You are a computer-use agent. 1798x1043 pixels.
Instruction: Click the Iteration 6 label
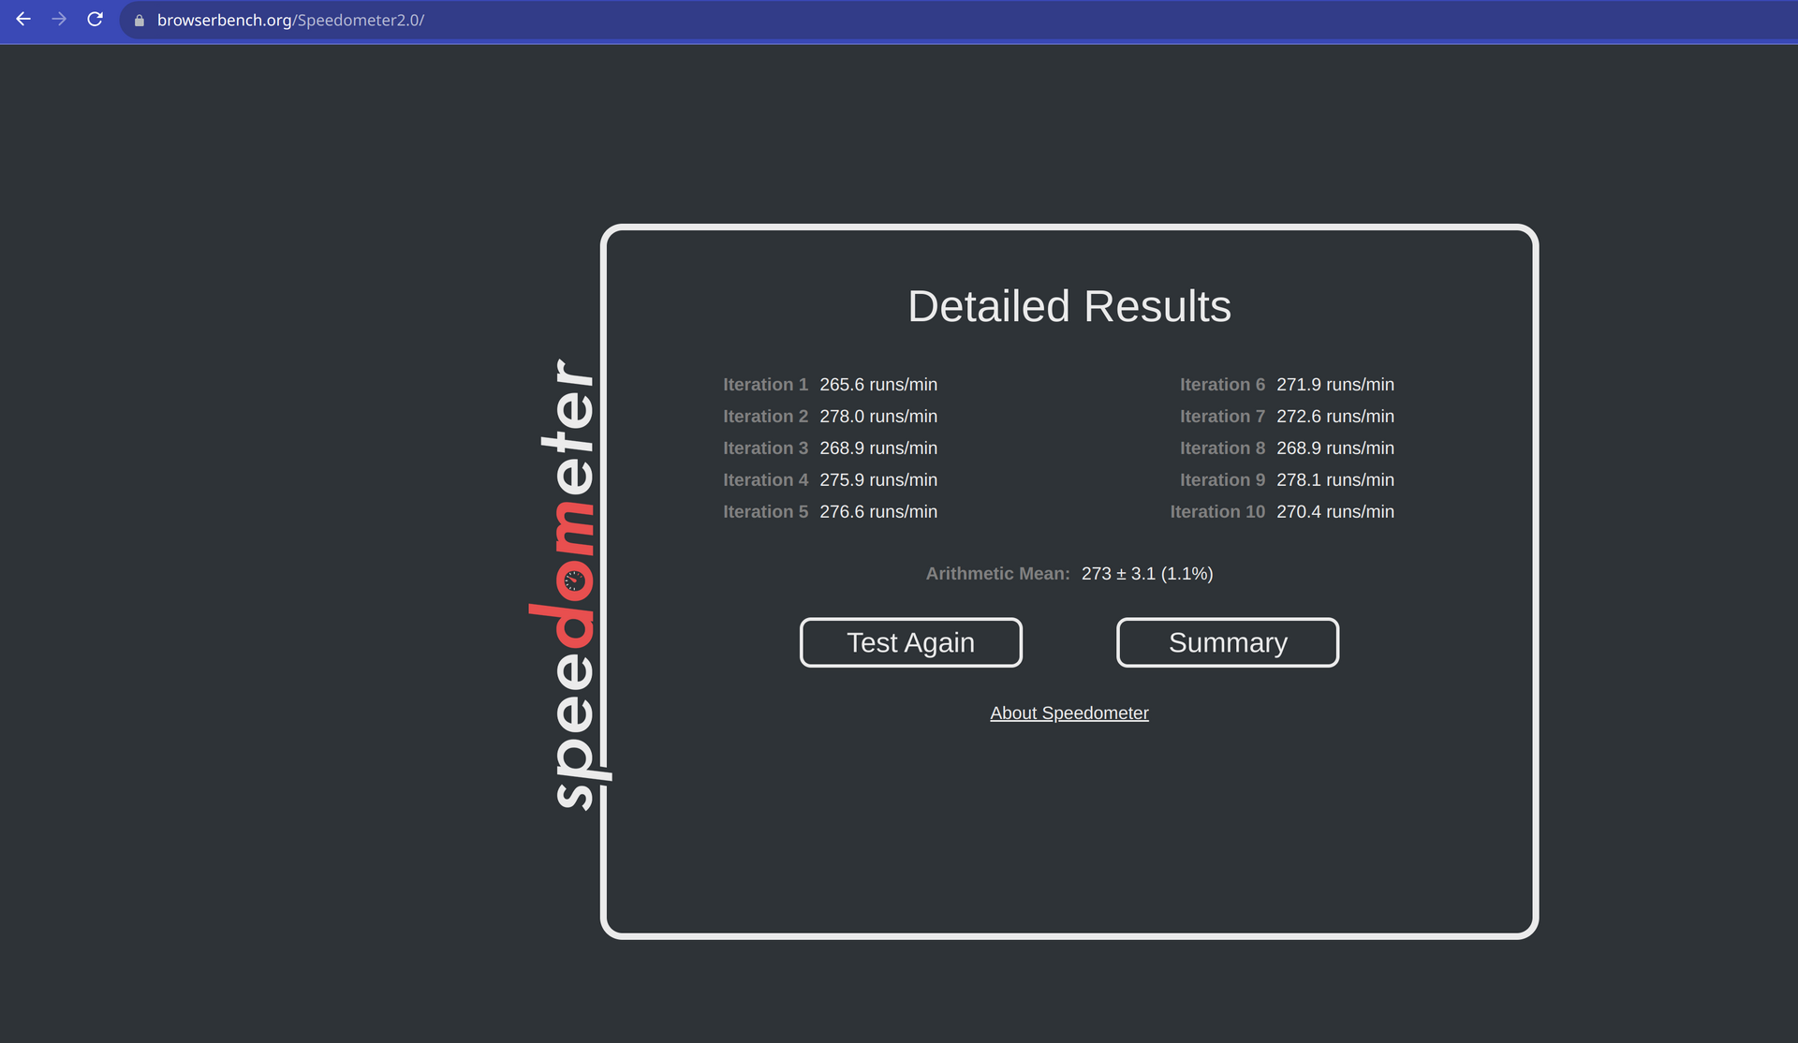pos(1222,385)
